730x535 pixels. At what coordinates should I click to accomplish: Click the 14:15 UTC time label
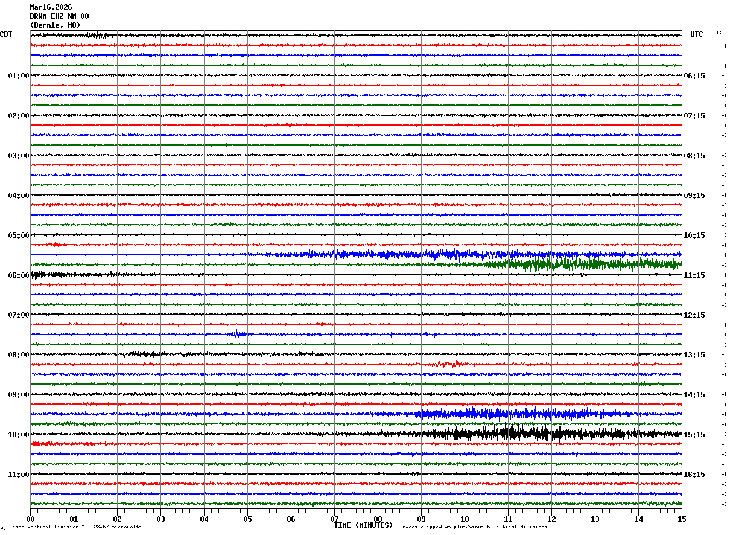tap(694, 395)
